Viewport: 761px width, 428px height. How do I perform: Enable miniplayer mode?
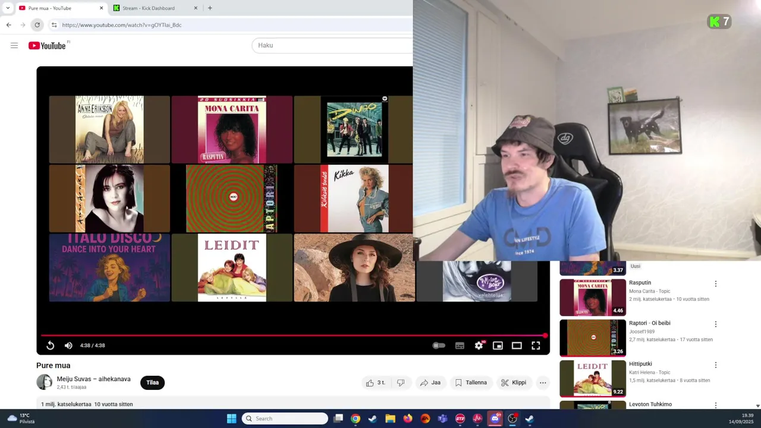[498, 345]
